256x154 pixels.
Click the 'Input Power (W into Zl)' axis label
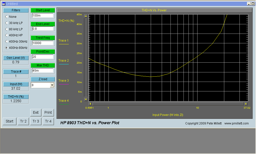click(x=168, y=115)
